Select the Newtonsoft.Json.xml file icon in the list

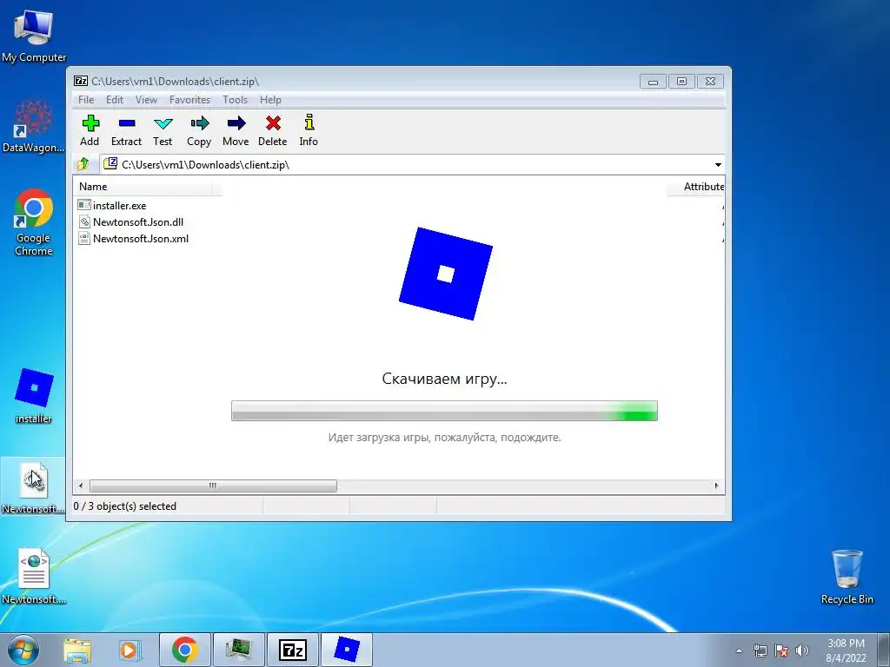pyautogui.click(x=84, y=238)
